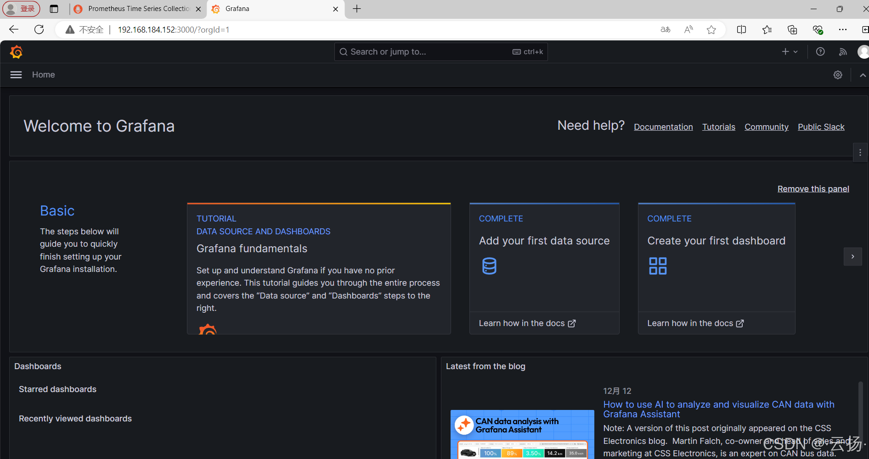
Task: Click the Grafana logo icon
Action: click(x=17, y=52)
